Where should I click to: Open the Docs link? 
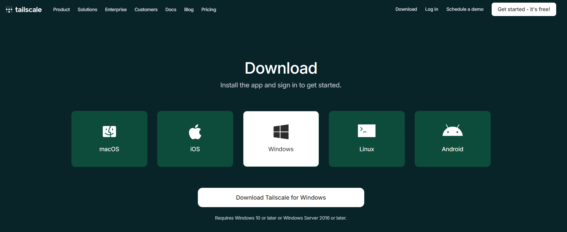click(171, 9)
